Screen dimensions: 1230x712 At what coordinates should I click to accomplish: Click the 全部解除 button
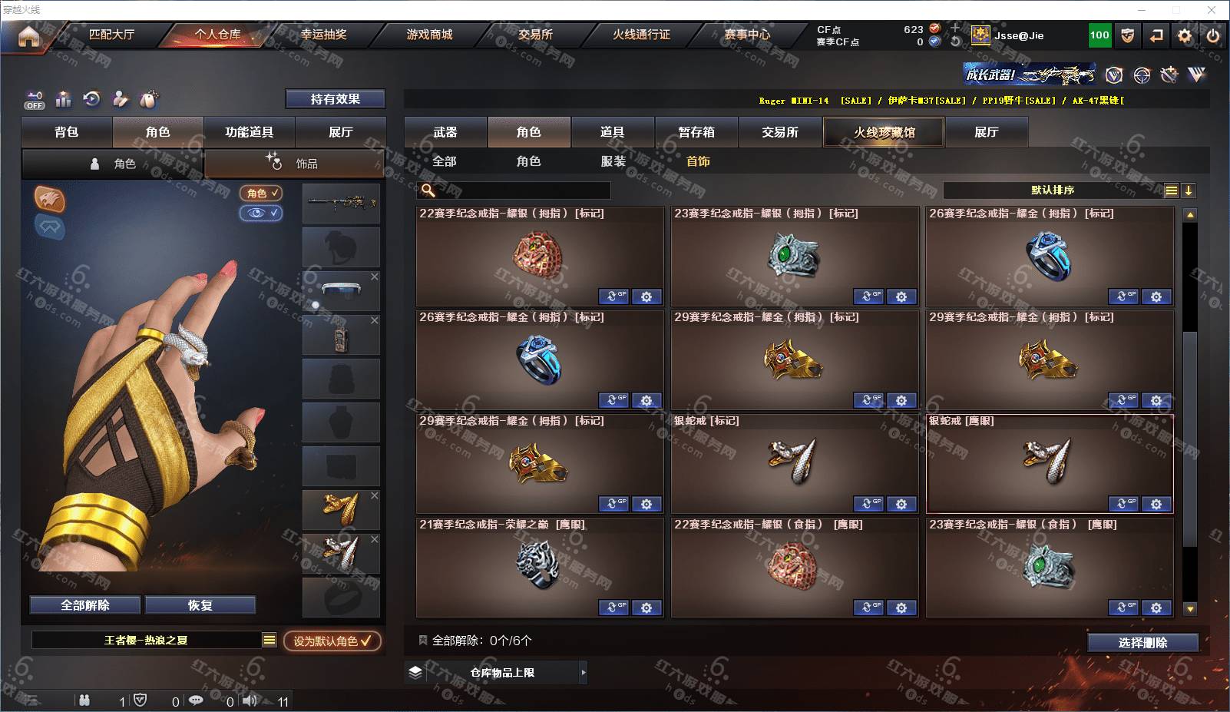(x=85, y=605)
